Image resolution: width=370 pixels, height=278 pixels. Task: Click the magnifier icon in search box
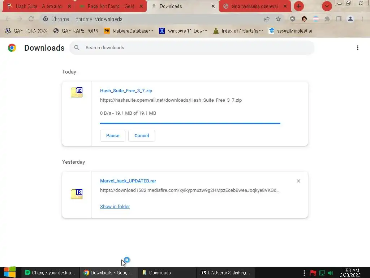[x=77, y=48]
